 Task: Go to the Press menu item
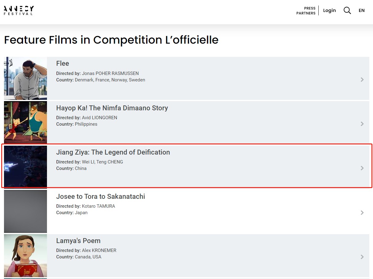coord(310,8)
